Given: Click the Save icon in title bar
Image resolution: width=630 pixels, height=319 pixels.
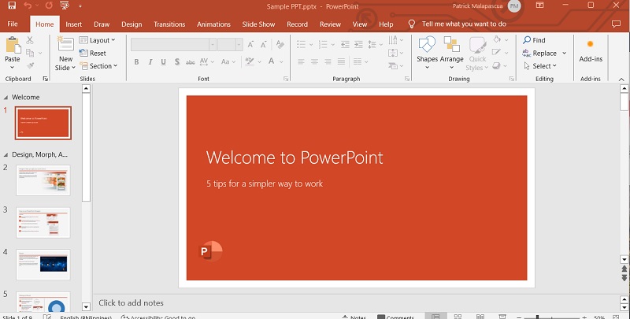Looking at the screenshot, I should [12, 6].
